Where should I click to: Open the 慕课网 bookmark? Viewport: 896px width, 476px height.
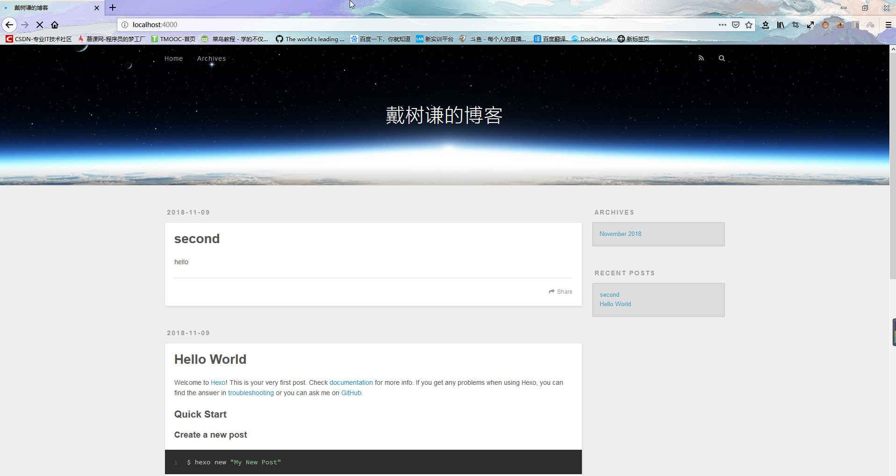point(111,39)
